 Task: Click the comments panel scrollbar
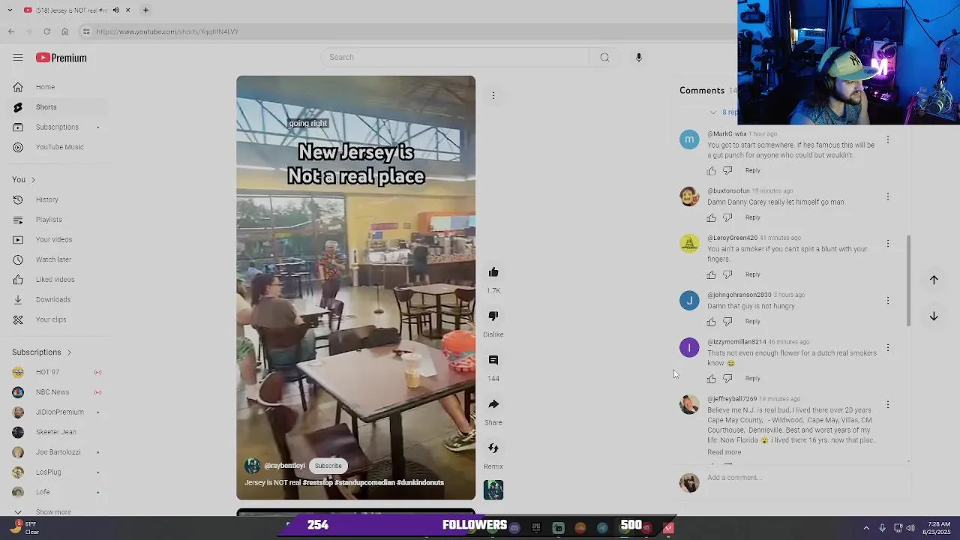[x=909, y=281]
